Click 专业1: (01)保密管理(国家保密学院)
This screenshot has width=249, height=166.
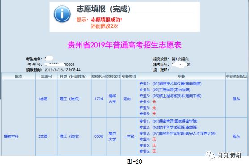168,121
